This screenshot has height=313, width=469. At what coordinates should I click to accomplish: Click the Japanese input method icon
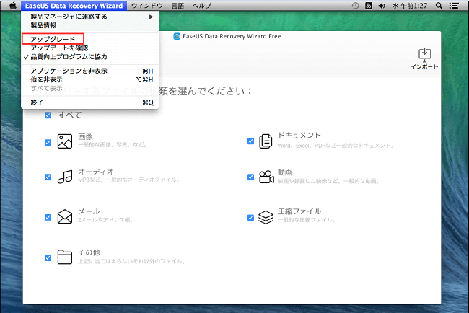[x=369, y=5]
